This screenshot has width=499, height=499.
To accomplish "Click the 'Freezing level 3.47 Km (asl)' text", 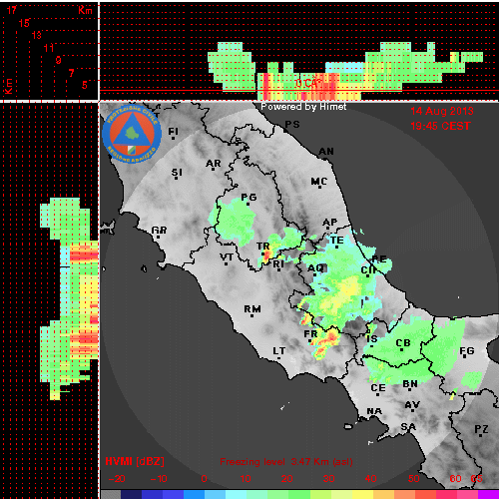I will pos(286,462).
